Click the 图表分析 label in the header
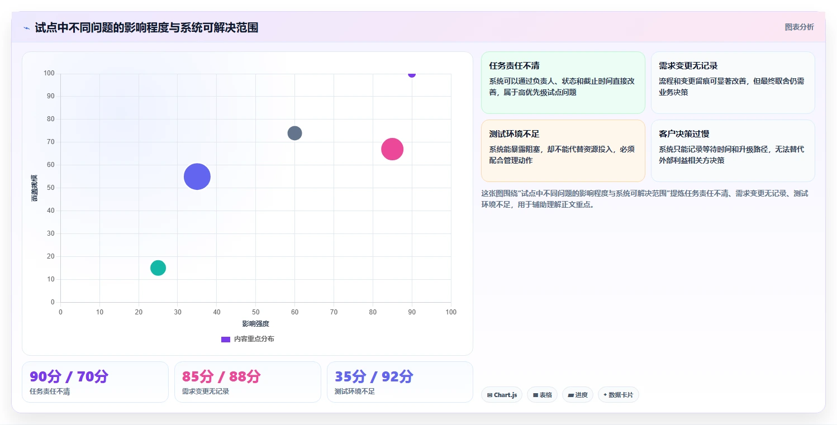Viewport: 837px width, 425px height. coord(799,27)
